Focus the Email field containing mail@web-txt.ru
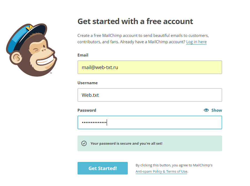This screenshot has width=250, height=186. point(150,67)
